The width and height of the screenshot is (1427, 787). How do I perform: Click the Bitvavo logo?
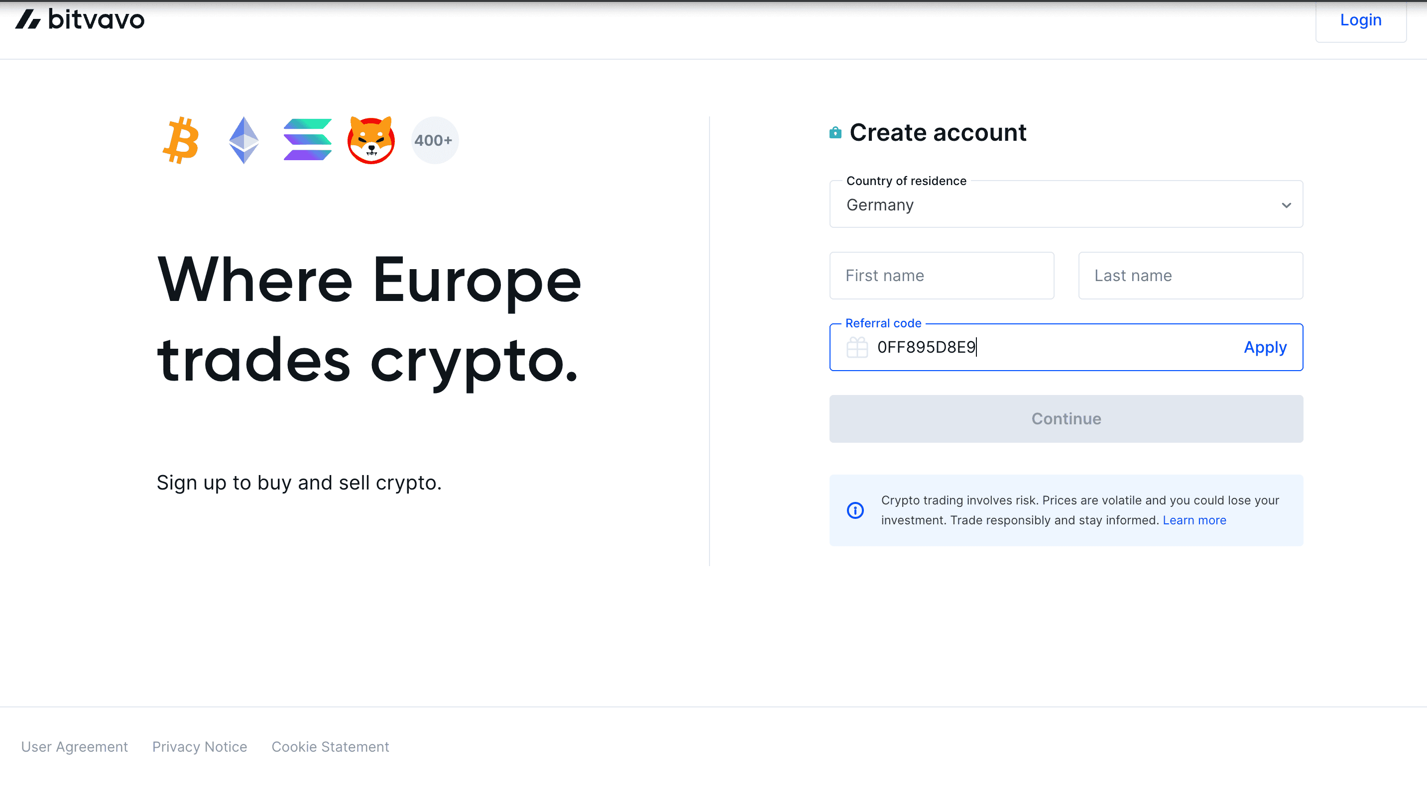80,19
